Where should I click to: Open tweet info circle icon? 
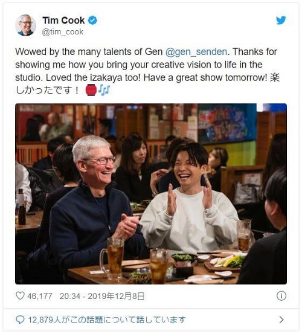tap(281, 296)
